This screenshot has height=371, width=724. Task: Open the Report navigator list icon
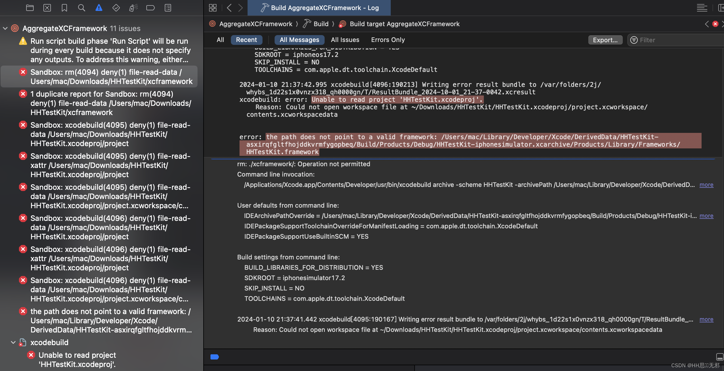pos(168,8)
